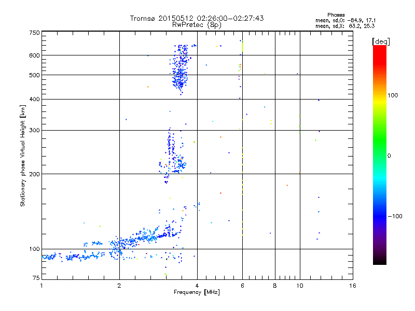Click the x-axis tick label '2'
Screen dimensions: 415x311
(x=119, y=286)
